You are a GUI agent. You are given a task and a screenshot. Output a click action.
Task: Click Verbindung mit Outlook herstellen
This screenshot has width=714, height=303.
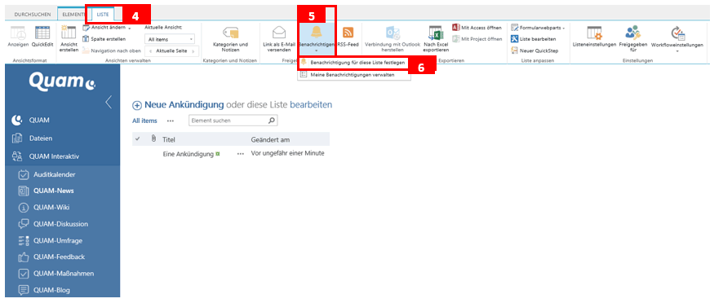392,39
